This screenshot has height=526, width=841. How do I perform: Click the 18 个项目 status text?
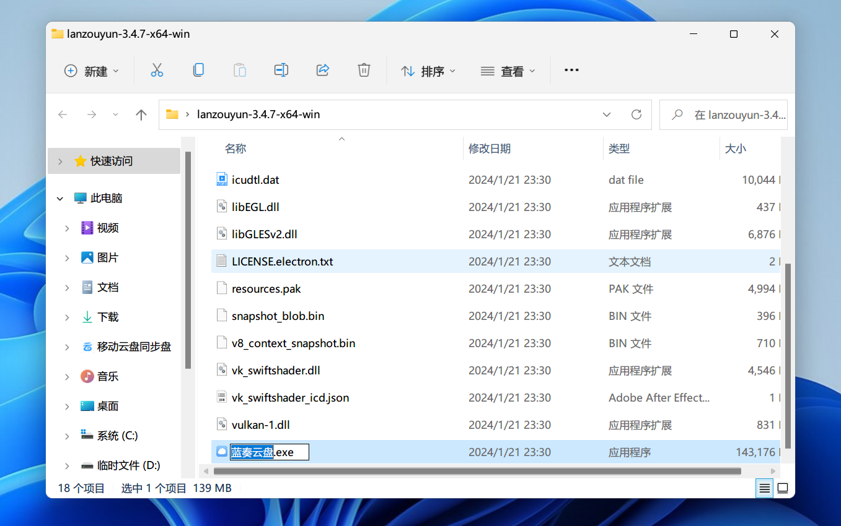[x=81, y=488]
